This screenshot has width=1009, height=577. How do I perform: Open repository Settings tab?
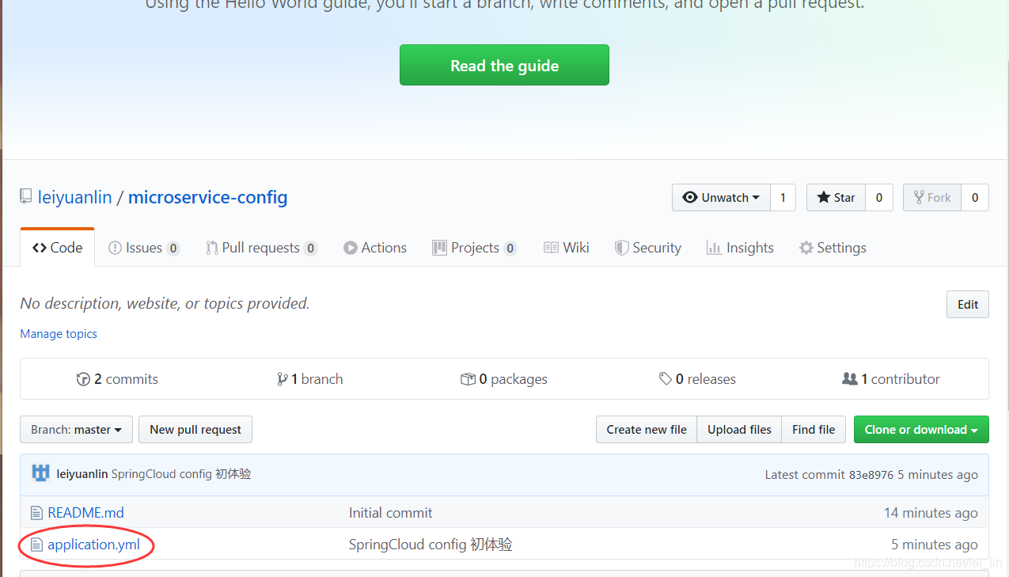pyautogui.click(x=833, y=248)
